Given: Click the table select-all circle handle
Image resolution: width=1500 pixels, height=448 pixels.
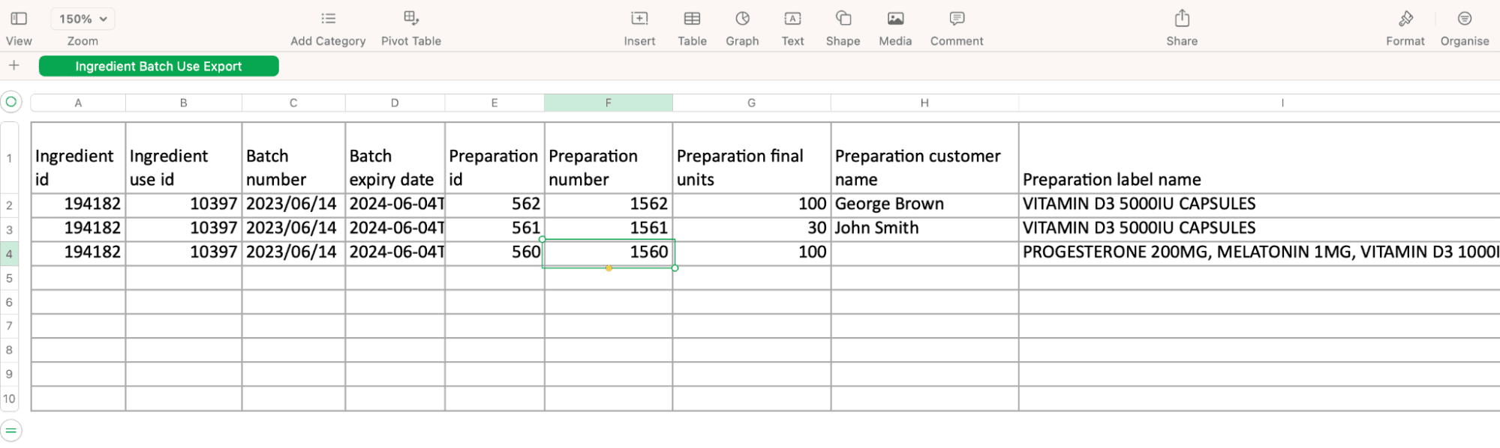Looking at the screenshot, I should tap(11, 102).
